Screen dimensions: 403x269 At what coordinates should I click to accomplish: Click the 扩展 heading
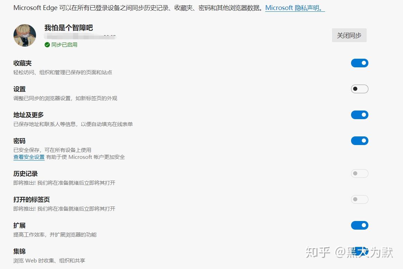(19, 225)
